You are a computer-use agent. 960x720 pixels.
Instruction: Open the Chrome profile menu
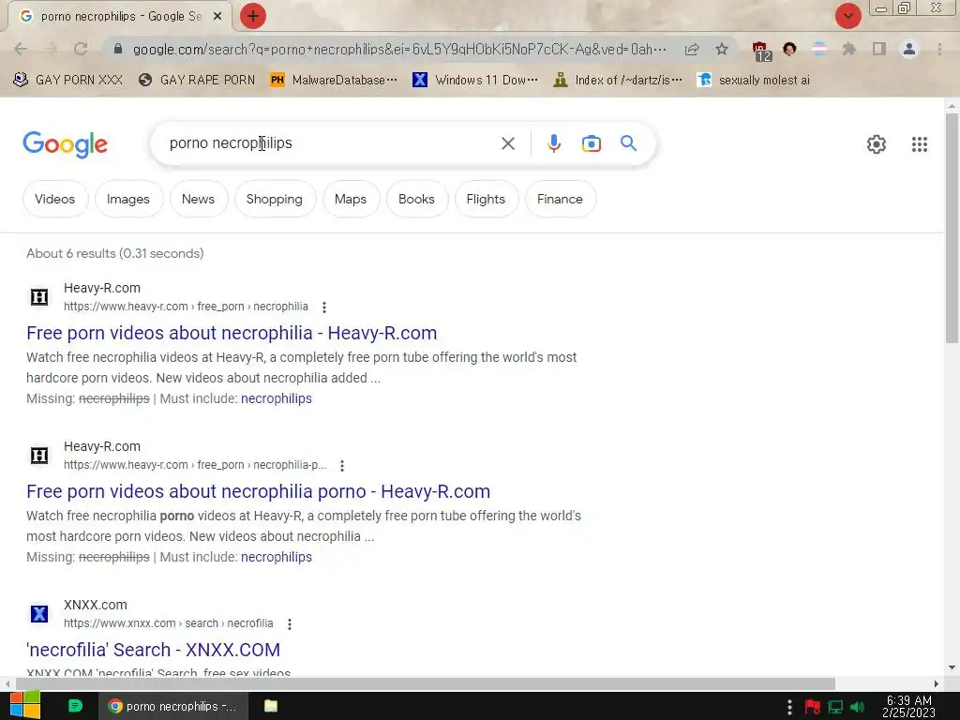(x=909, y=49)
